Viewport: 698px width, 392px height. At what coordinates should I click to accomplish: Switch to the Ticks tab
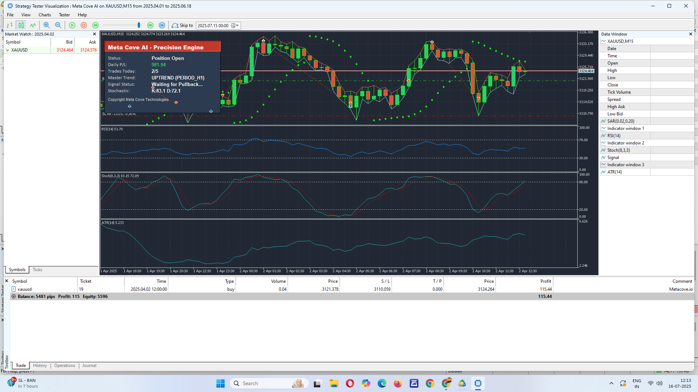click(x=37, y=270)
